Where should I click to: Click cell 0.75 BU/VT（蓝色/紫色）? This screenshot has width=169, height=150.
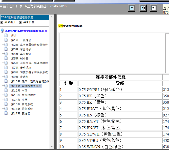[120, 109]
